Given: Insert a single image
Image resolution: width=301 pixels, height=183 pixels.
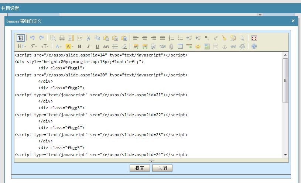Looking at the screenshot, I should pos(136,46).
